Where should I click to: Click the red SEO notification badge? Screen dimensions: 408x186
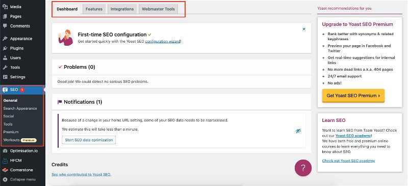[x=22, y=90]
